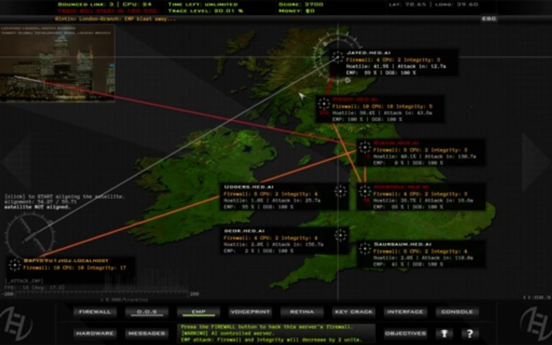
Task: Trigger the EMP attack button
Action: [198, 312]
